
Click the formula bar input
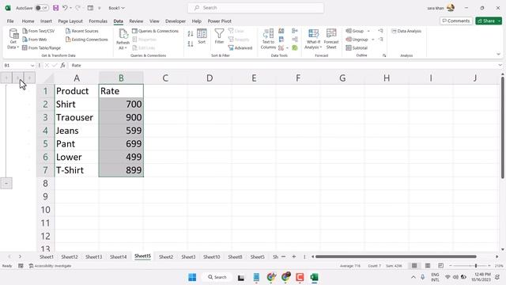(x=283, y=65)
